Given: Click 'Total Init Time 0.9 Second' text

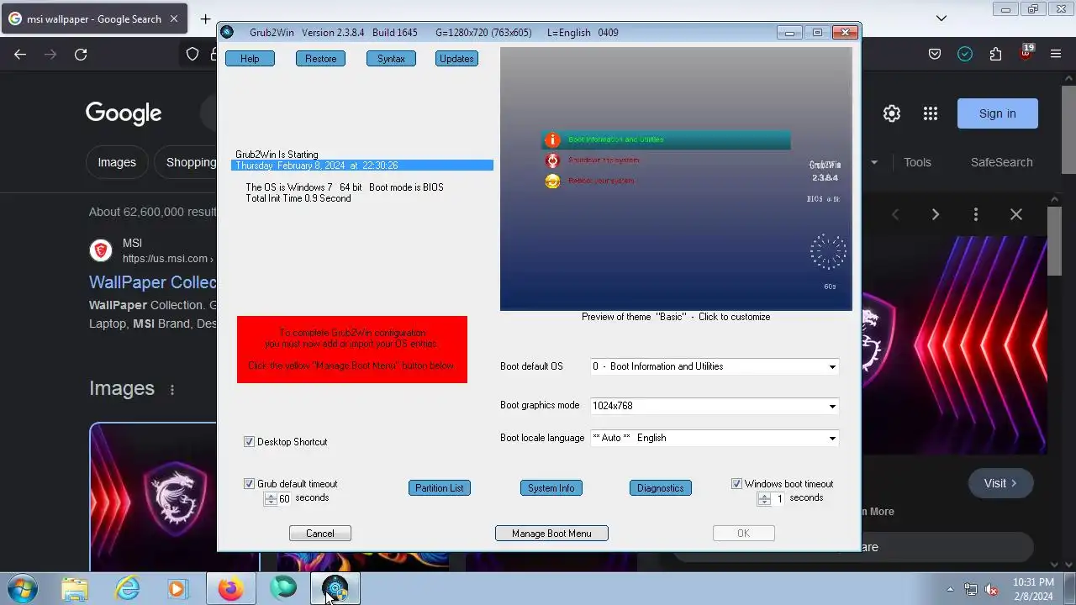Looking at the screenshot, I should point(298,198).
